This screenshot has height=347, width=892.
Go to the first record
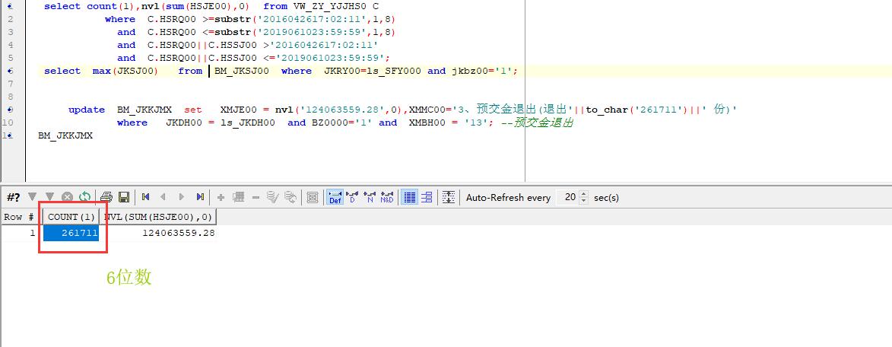[146, 197]
